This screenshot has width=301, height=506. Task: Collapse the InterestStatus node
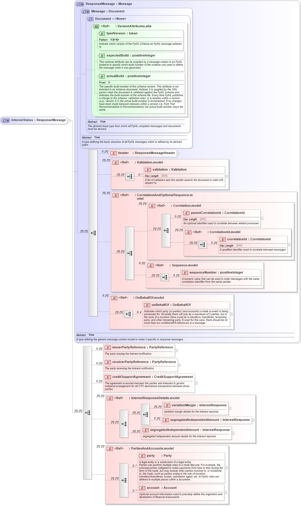(x=69, y=120)
